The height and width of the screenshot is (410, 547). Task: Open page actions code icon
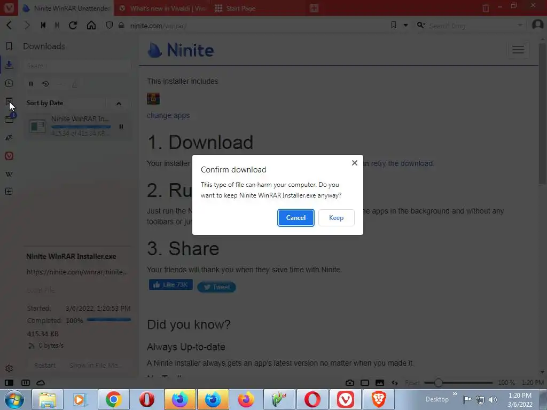pos(395,383)
